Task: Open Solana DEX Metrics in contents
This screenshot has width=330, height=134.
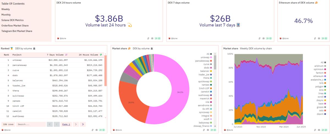Action: pos(12,20)
